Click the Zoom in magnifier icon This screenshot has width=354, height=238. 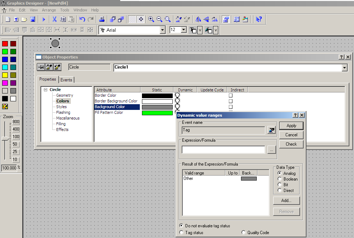tap(151, 19)
